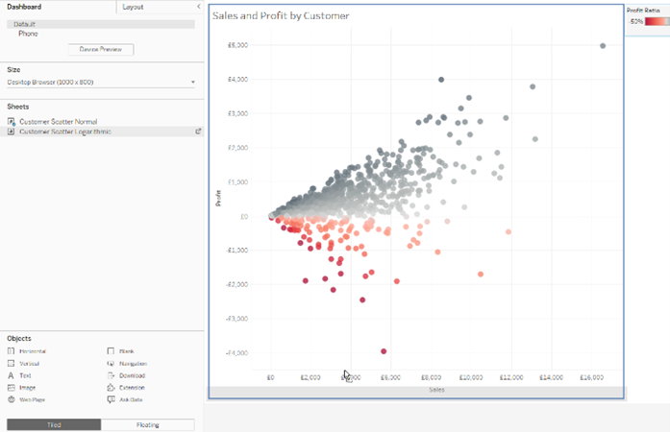Click the Profit axis label

tap(218, 199)
